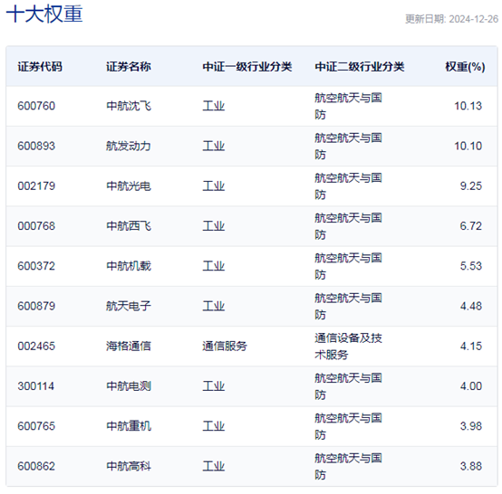Select stock code 002179
502x494 pixels.
click(x=36, y=185)
